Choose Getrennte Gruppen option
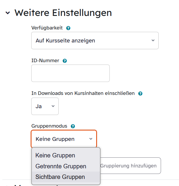 pyautogui.click(x=61, y=166)
